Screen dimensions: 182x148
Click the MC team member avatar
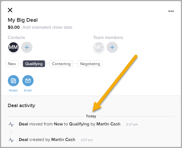(x=99, y=47)
